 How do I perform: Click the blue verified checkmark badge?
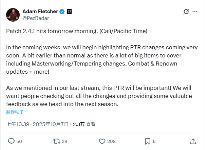[x=62, y=12]
